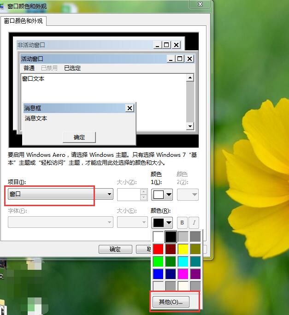Open the 颜色(R) font color dropdown

coord(162,223)
